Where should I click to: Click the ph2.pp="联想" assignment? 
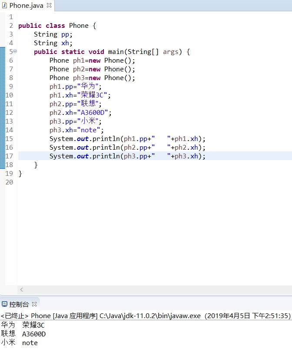click(76, 104)
